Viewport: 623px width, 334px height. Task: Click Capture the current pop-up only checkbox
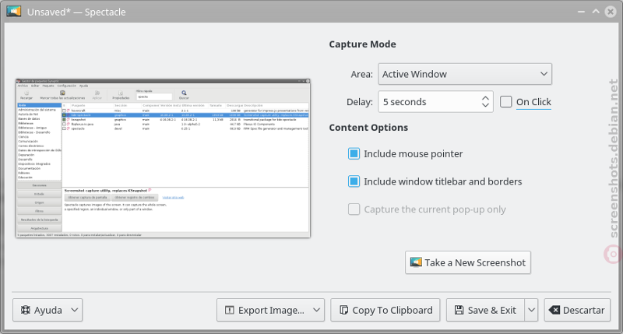[354, 209]
